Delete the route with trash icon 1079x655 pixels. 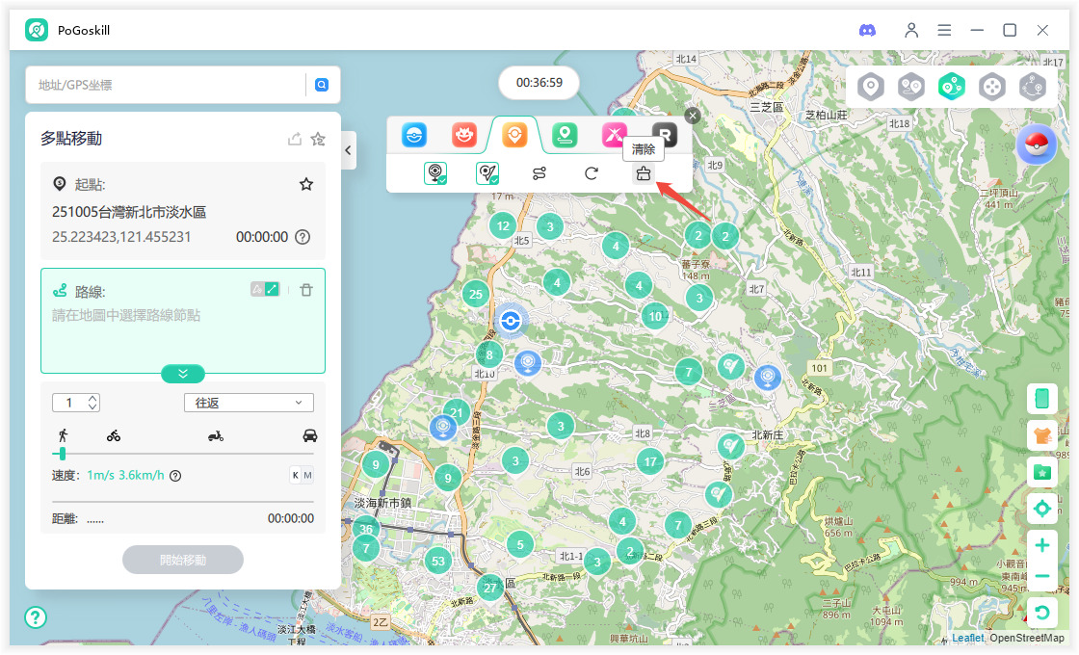click(306, 290)
